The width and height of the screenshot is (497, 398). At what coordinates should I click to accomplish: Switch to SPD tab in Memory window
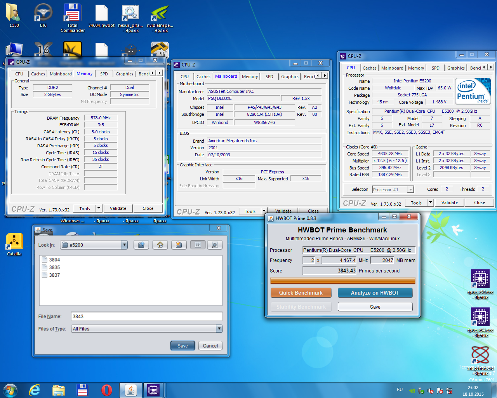(x=104, y=74)
